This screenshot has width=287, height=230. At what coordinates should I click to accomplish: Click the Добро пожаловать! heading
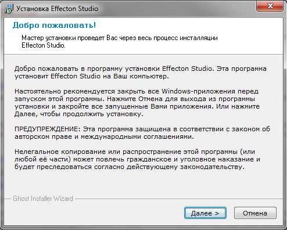pos(54,25)
